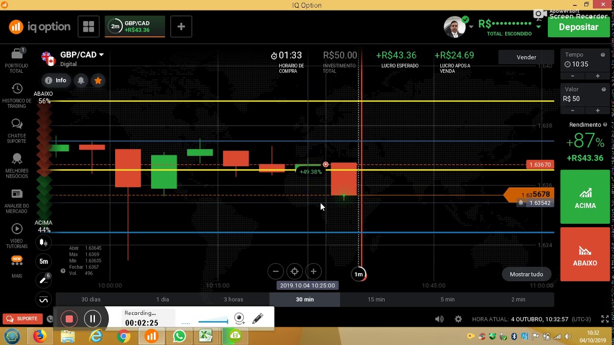
Task: Pause the screen recording
Action: (93, 319)
